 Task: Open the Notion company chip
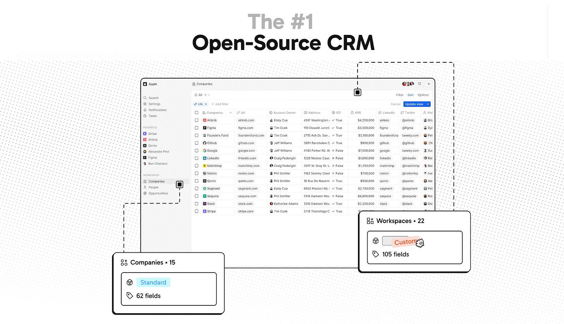coord(210,173)
